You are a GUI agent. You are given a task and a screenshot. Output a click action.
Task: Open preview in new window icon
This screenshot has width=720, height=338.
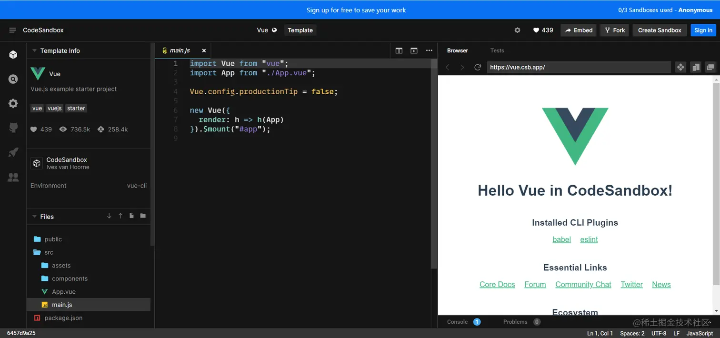pyautogui.click(x=711, y=68)
